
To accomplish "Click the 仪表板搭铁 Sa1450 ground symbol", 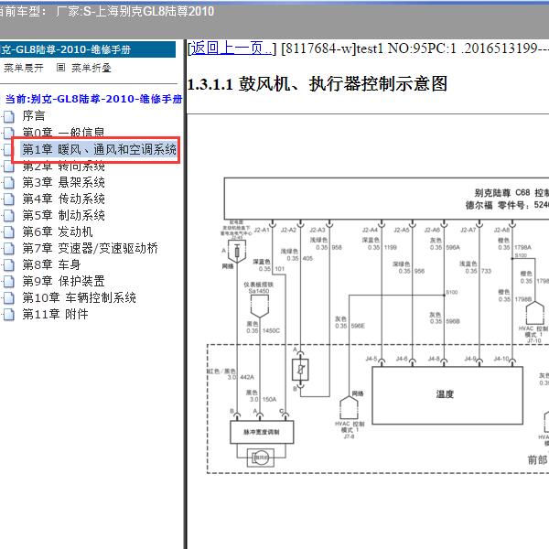I will 260,306.
